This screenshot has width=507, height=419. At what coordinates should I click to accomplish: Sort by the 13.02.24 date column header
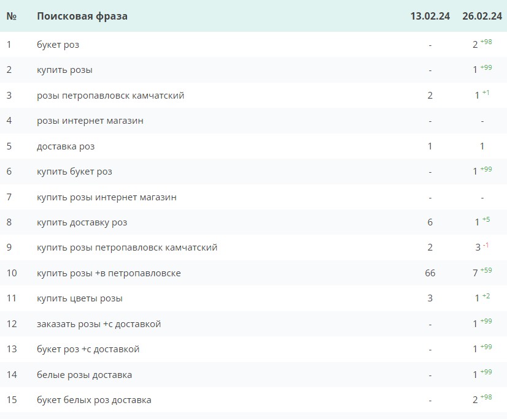(430, 17)
